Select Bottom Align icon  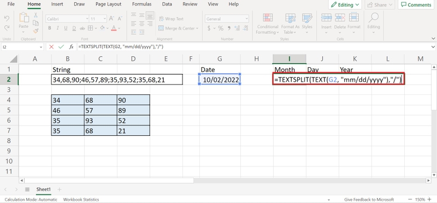[x=150, y=15]
